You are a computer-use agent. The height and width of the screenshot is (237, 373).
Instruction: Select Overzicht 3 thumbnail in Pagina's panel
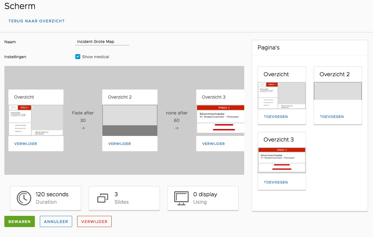282,160
